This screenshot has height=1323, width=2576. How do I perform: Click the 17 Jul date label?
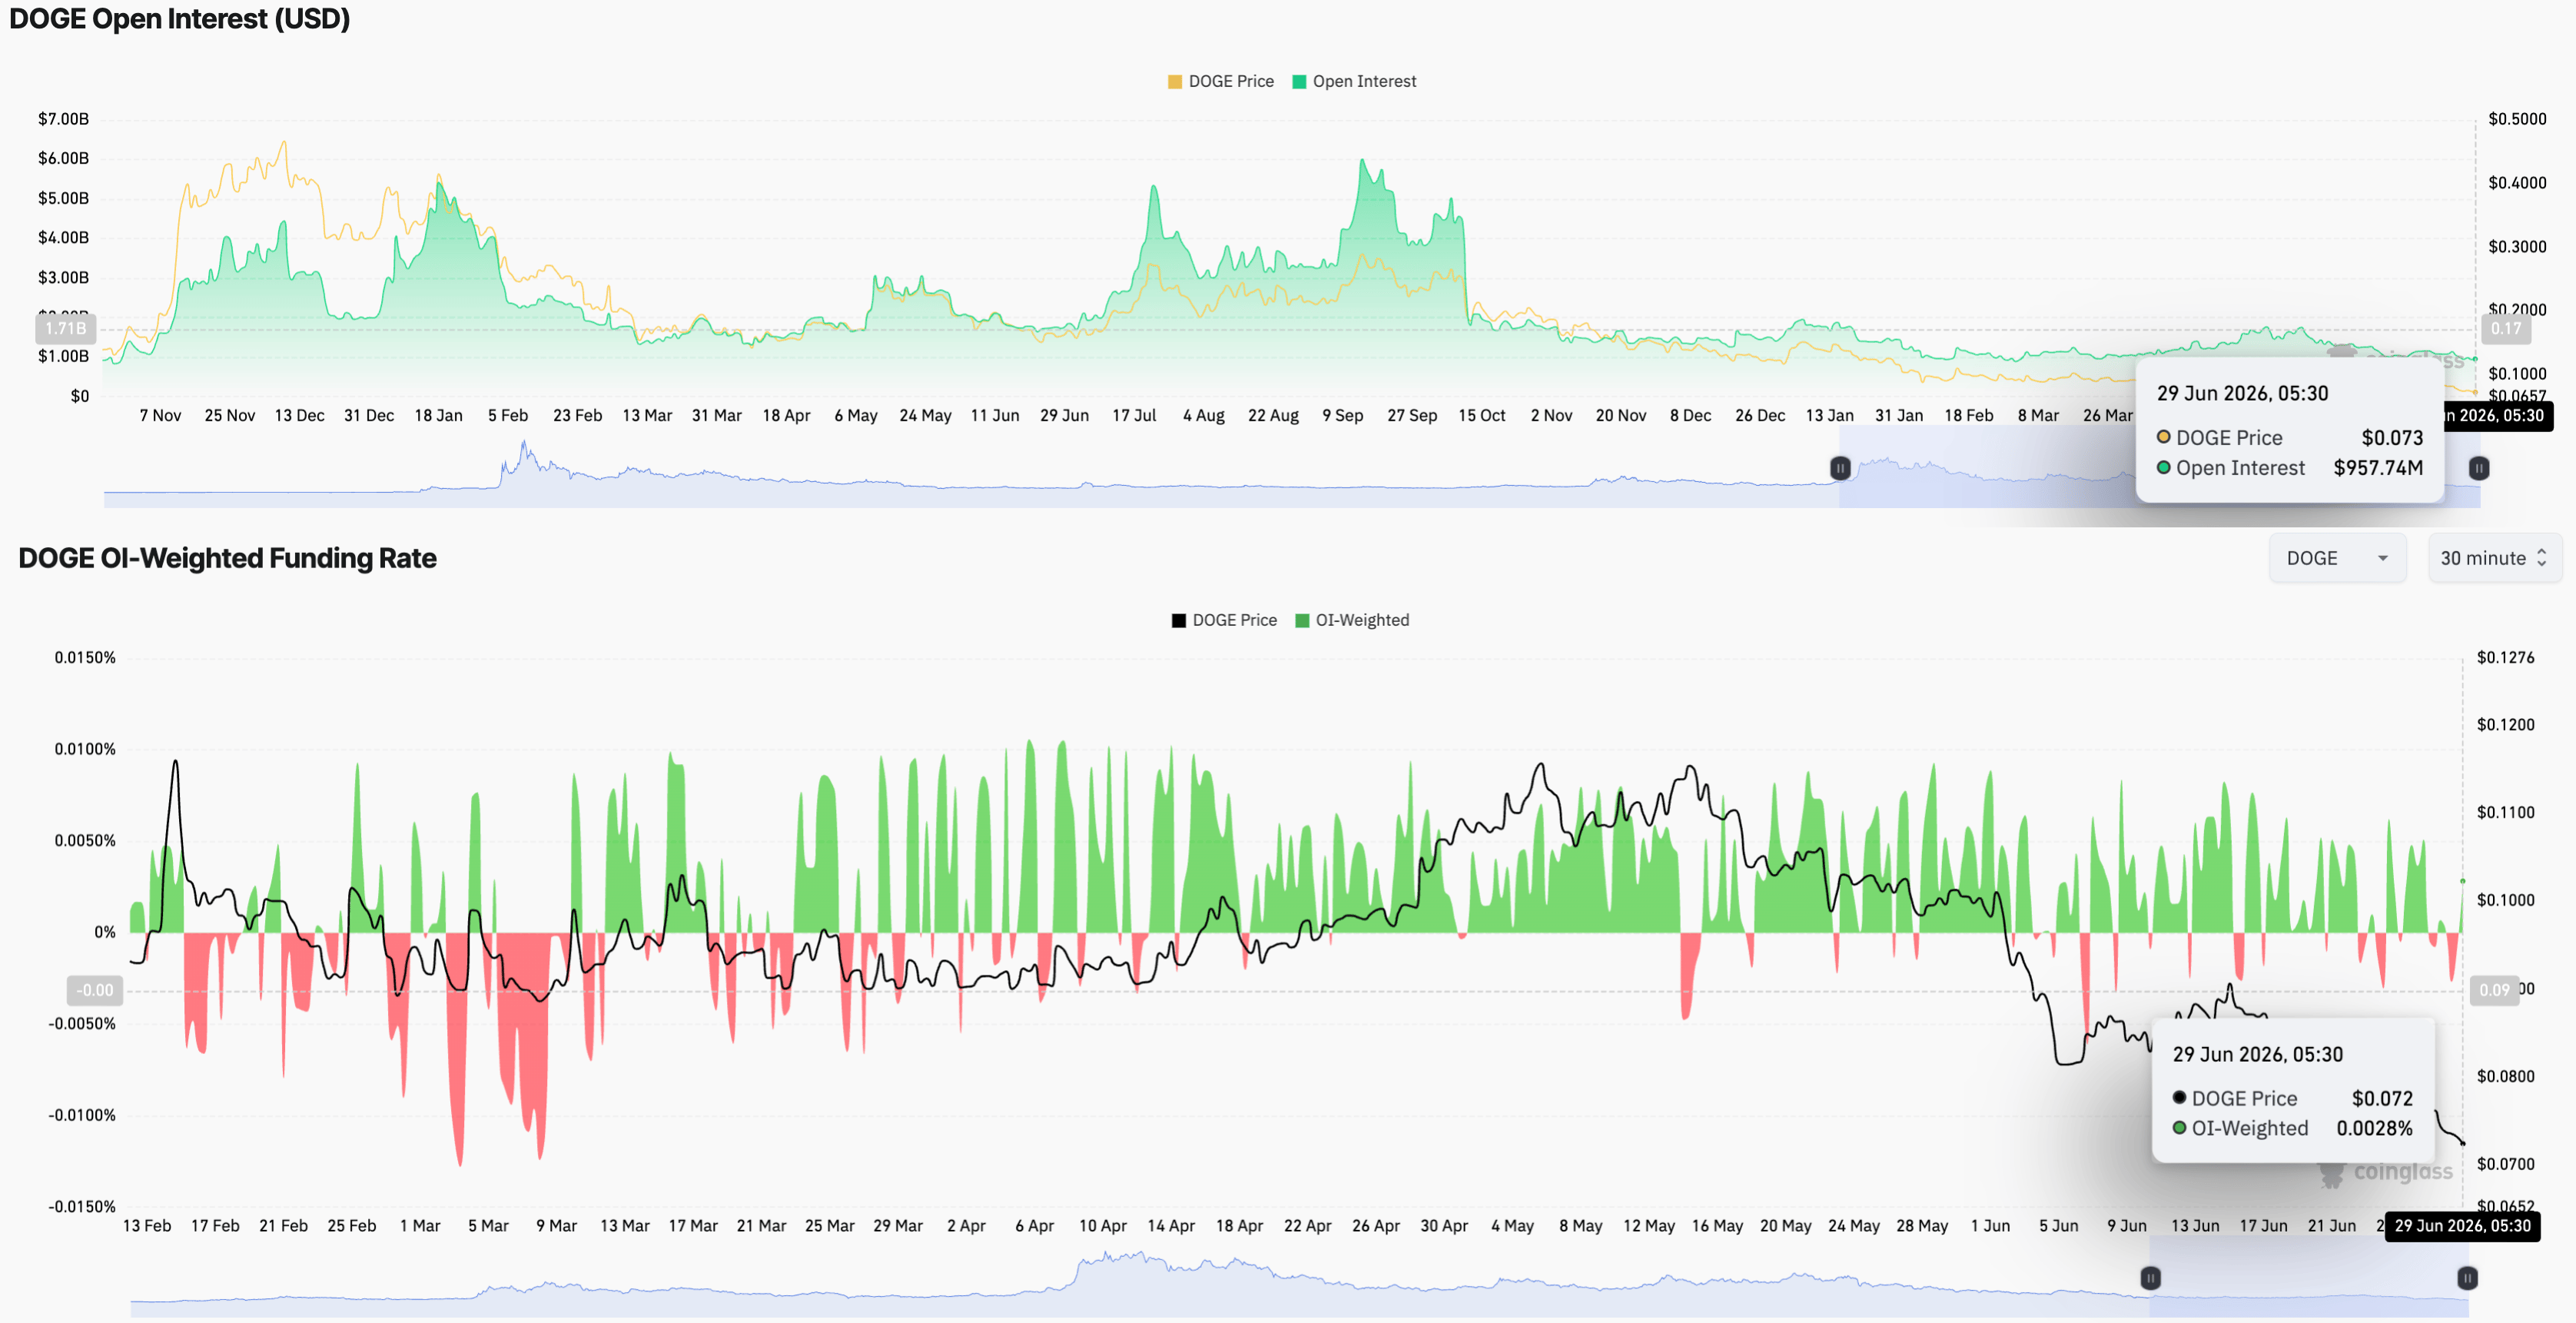[x=1134, y=416]
